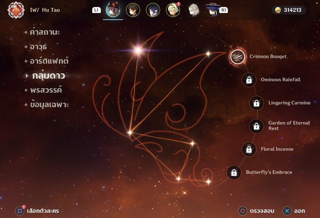Click the square button icon at bottom left
This screenshot has height=218, width=320.
(x=20, y=210)
